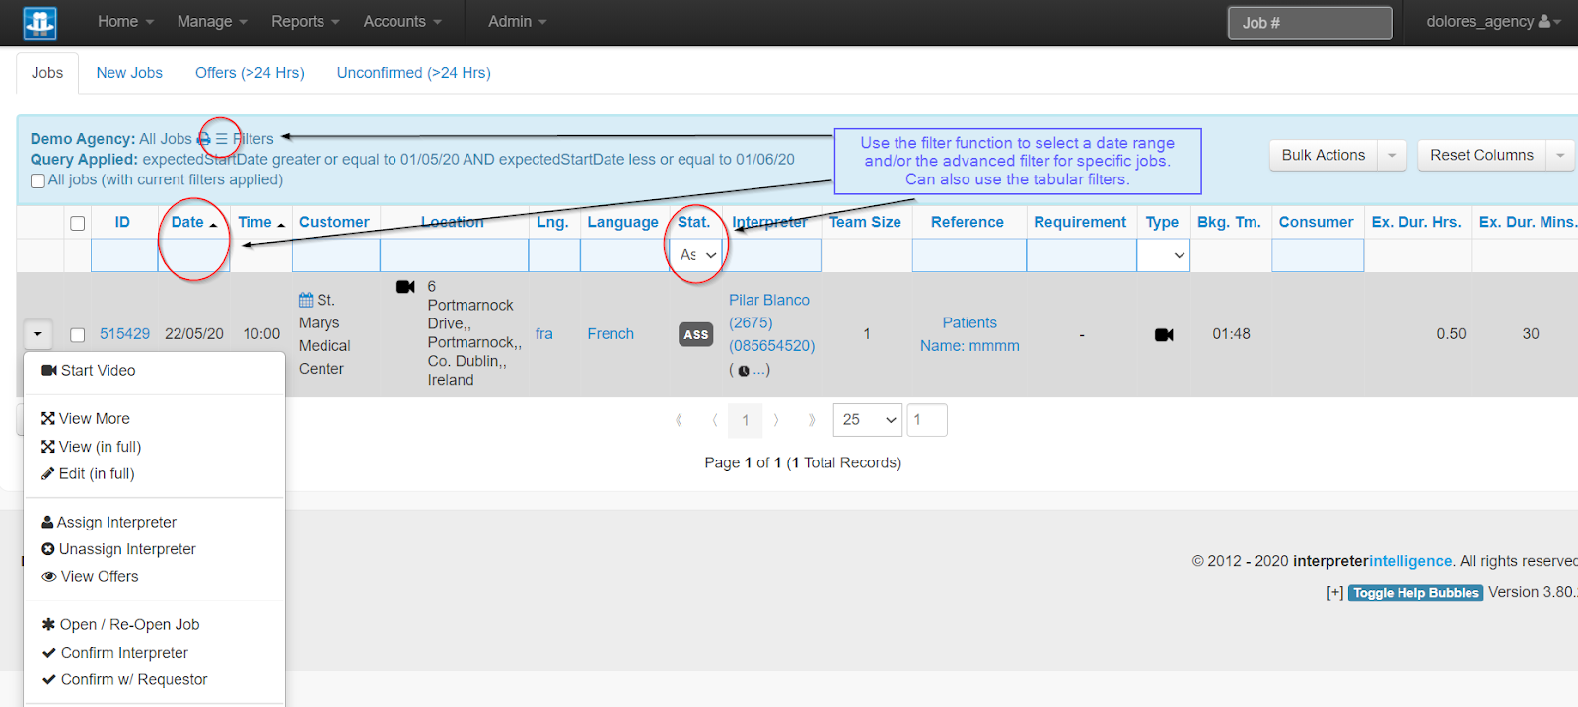The height and width of the screenshot is (707, 1578).
Task: Click the Job # search field
Action: [x=1309, y=23]
